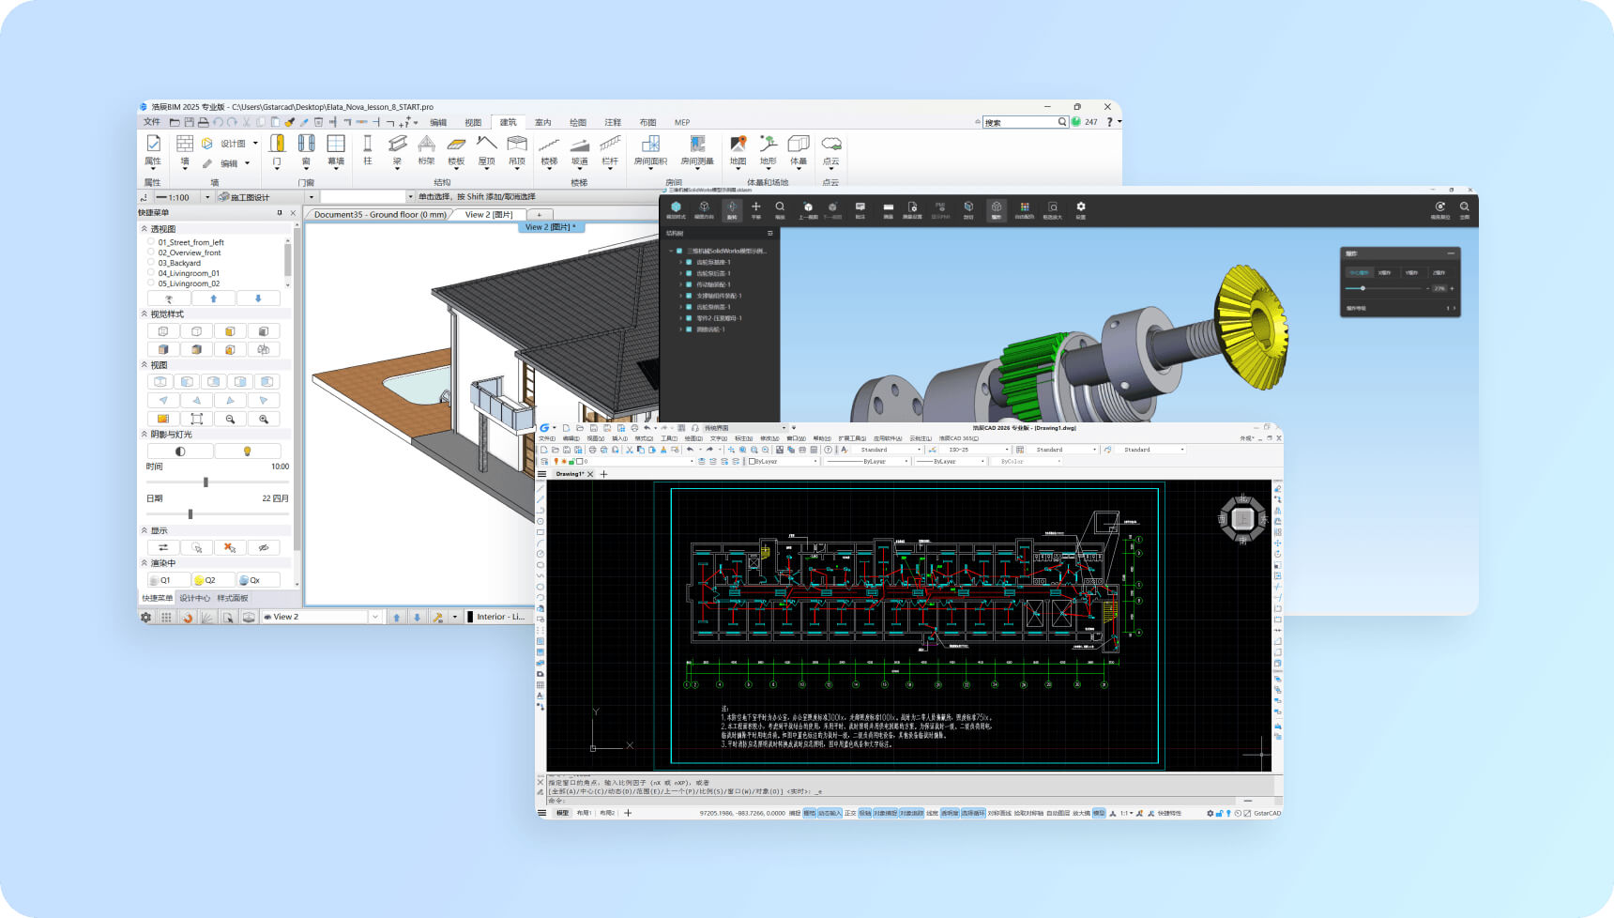Click the Q1 render quality button

[x=169, y=580]
